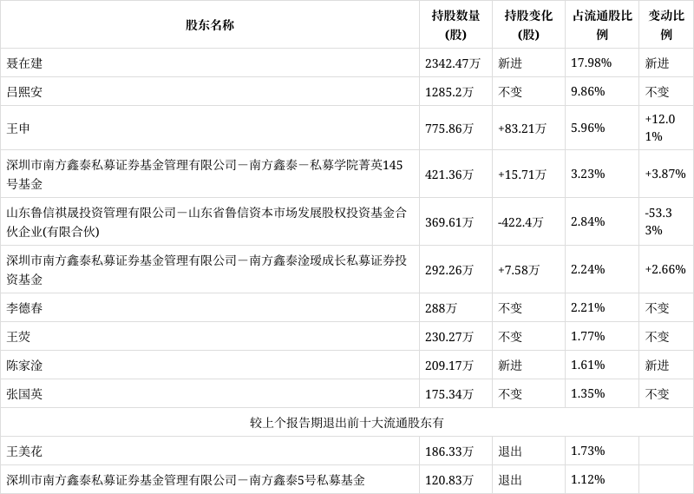Click the +3.87% cell
Screen dimensions: 694x494
(x=665, y=174)
